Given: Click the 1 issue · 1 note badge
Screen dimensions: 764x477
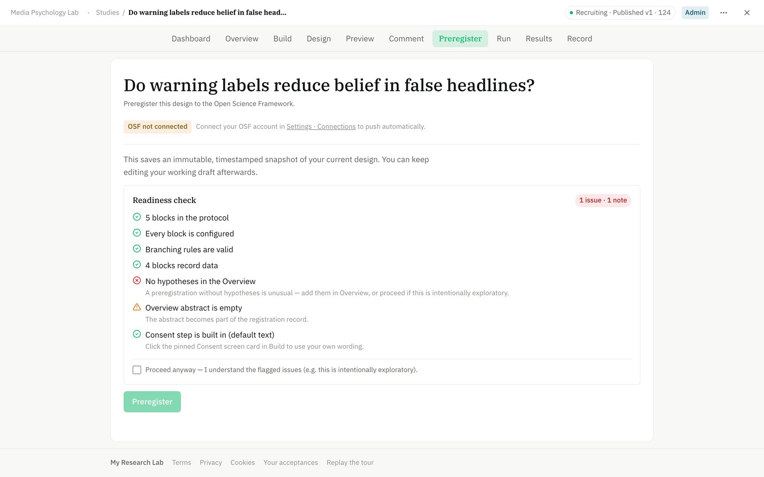Looking at the screenshot, I should 603,200.
